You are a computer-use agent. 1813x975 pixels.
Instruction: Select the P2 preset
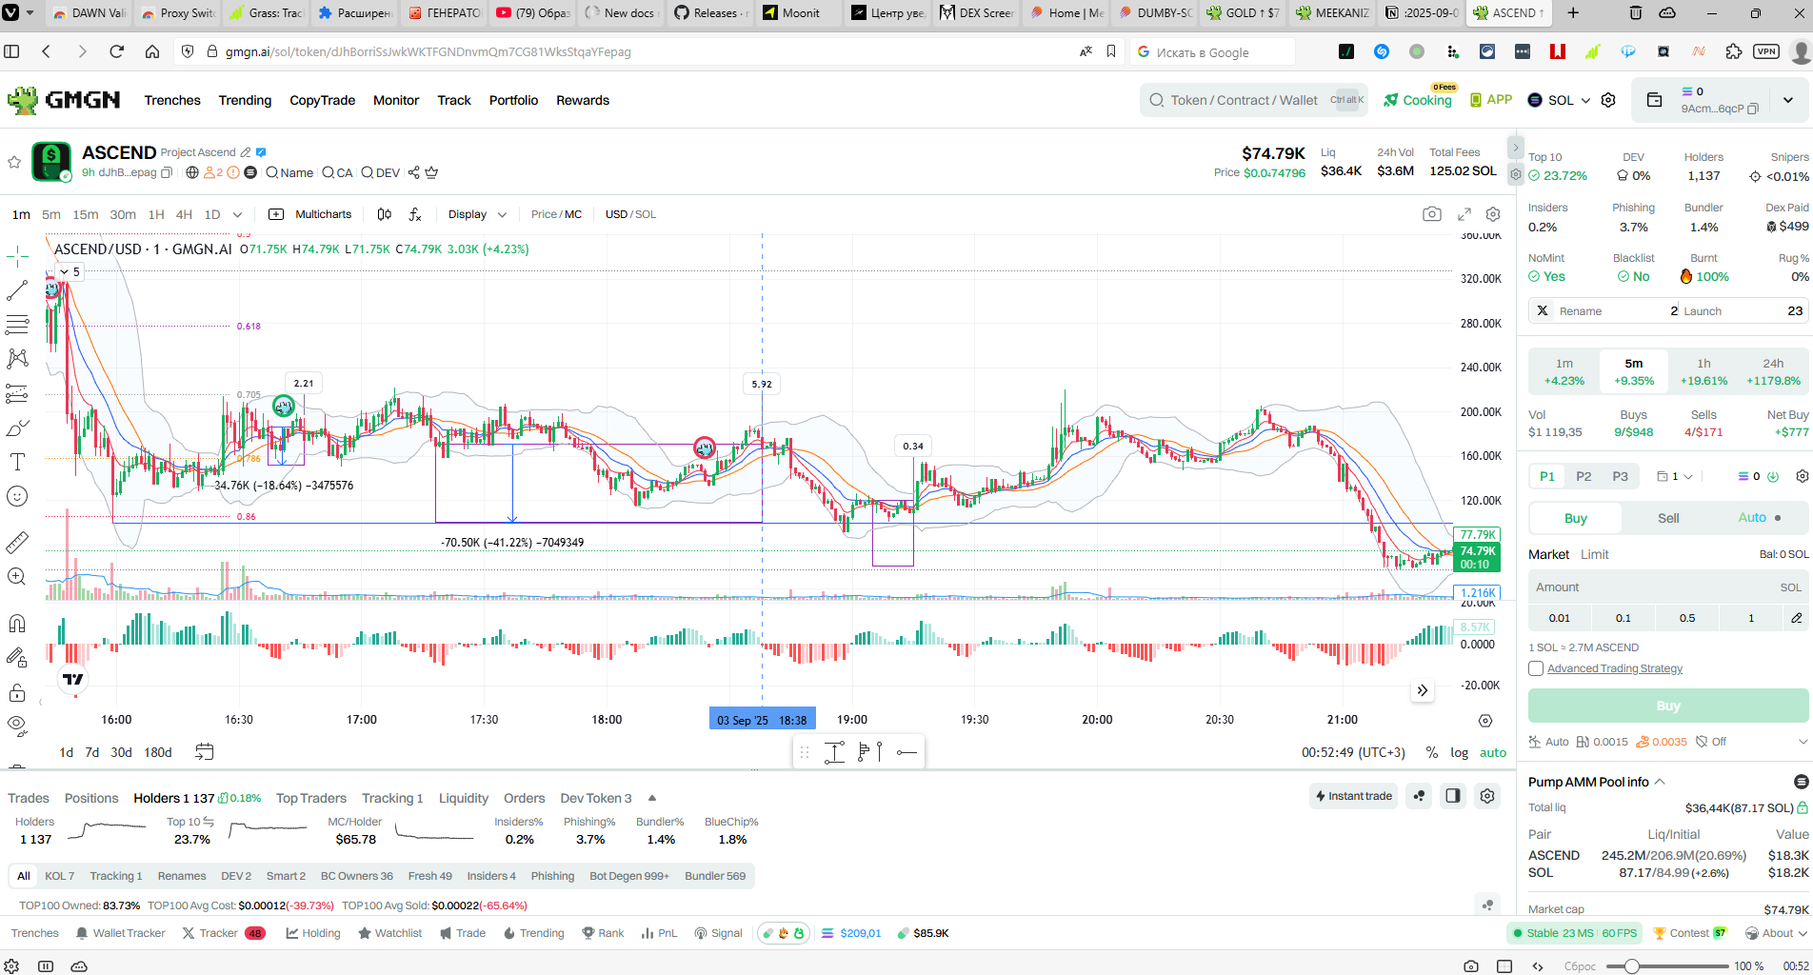[x=1584, y=476]
